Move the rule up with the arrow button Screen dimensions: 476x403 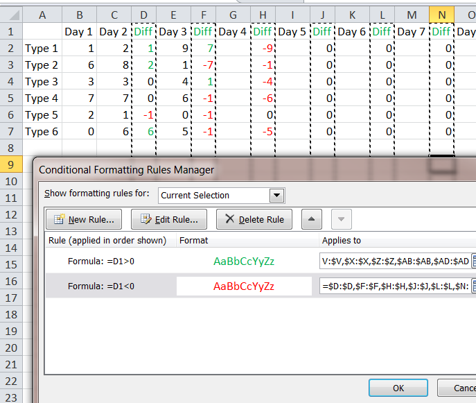point(312,219)
